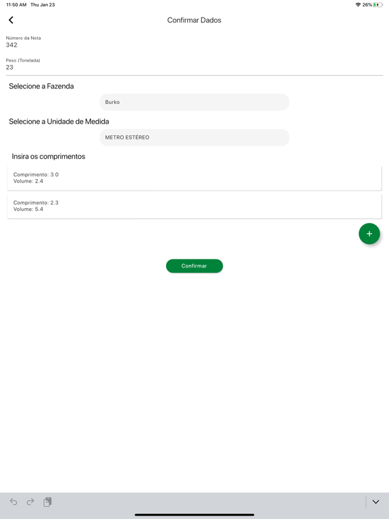Viewport: 389px width, 519px height.
Task: Select the Comprimento 2.3 entry card
Action: pyautogui.click(x=194, y=206)
